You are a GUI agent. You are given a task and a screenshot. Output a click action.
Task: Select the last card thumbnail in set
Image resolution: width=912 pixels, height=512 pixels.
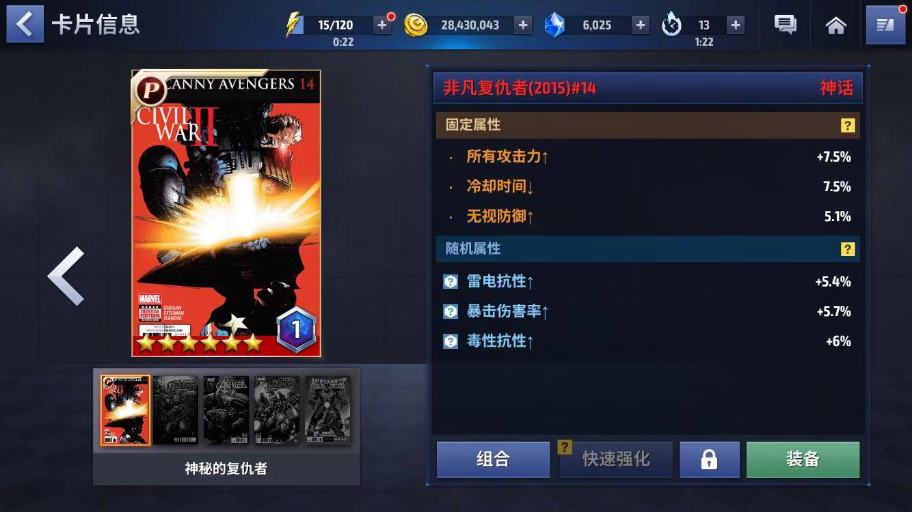pos(327,410)
